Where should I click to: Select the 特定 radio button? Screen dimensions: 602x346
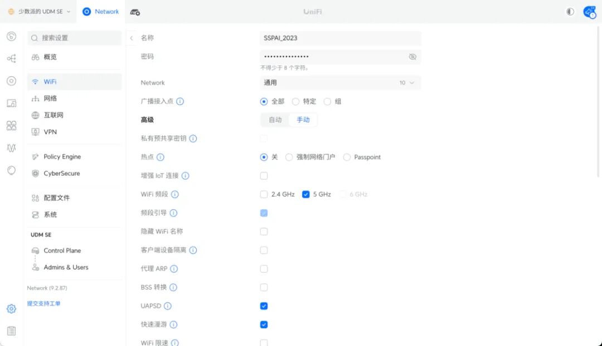click(x=295, y=102)
